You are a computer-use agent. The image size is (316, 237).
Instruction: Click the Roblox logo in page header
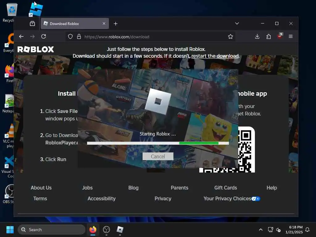pos(36,49)
